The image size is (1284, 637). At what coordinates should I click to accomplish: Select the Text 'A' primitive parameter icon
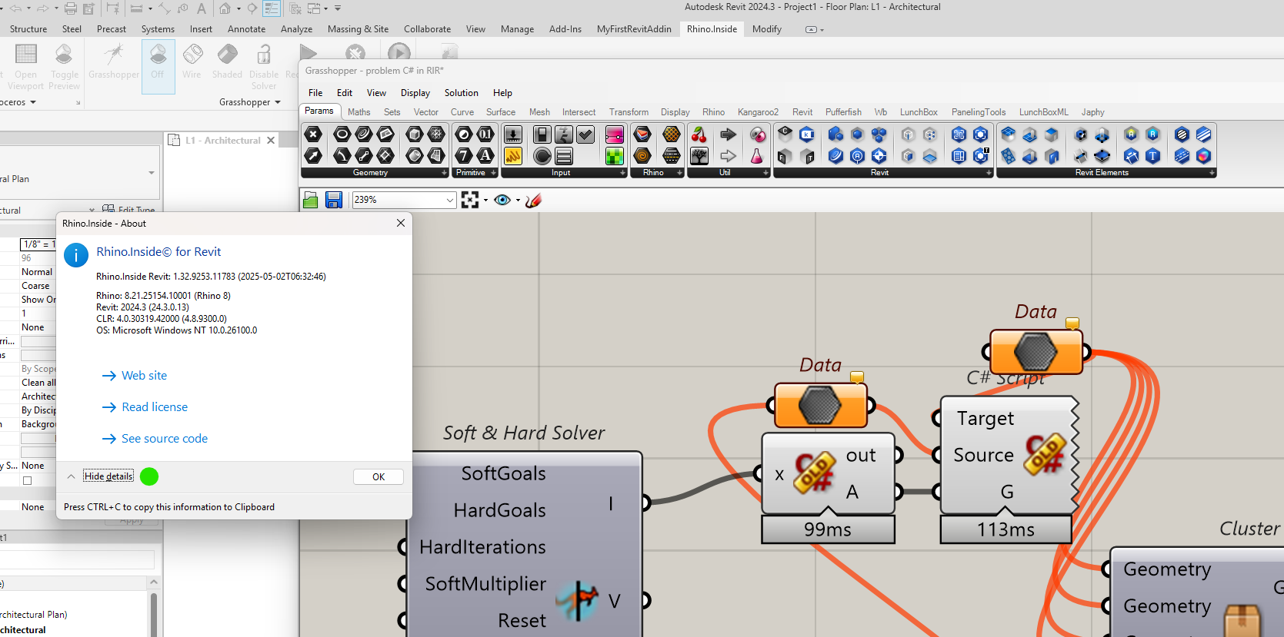[x=485, y=156]
